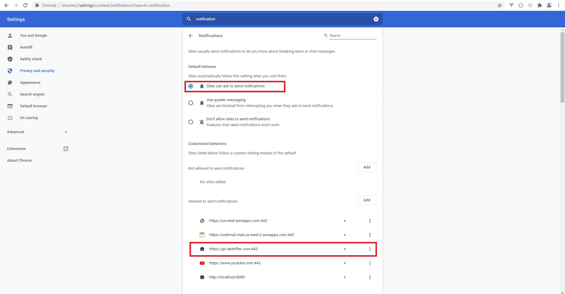Click the https://www.youtube.com:443 entry
The width and height of the screenshot is (565, 294).
[235, 263]
